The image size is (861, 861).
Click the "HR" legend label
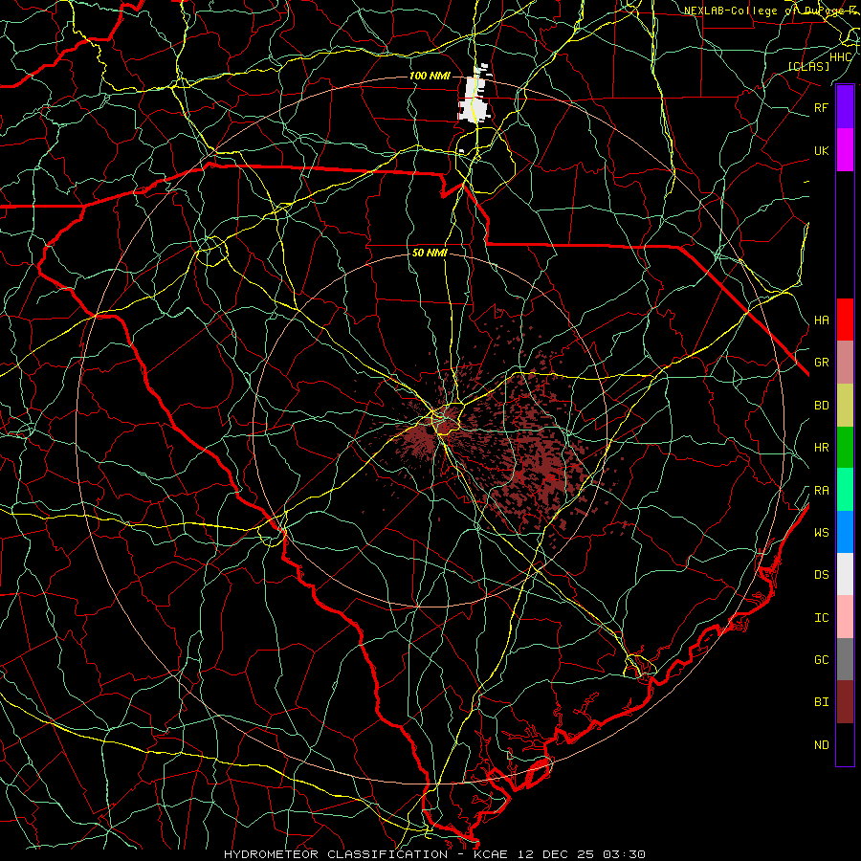point(821,448)
